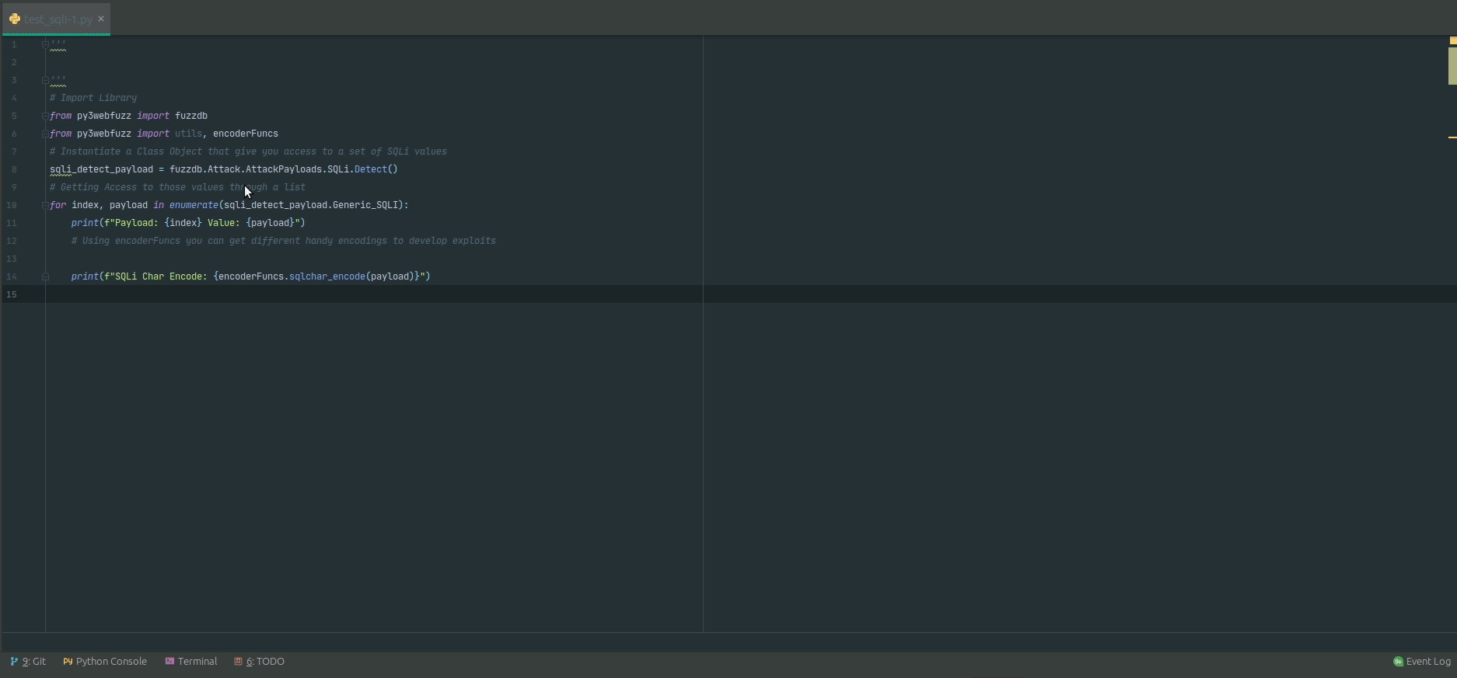The width and height of the screenshot is (1457, 678).
Task: Select the test_sqli-1.py editor tab
Action: point(56,19)
